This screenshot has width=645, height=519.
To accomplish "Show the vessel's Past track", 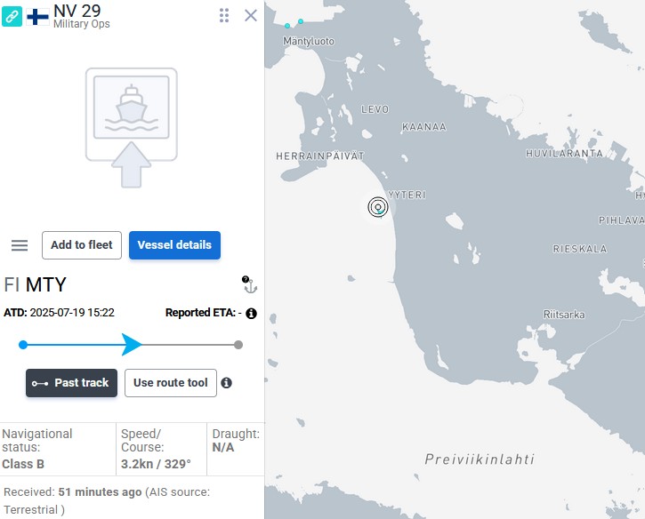I will pos(71,383).
